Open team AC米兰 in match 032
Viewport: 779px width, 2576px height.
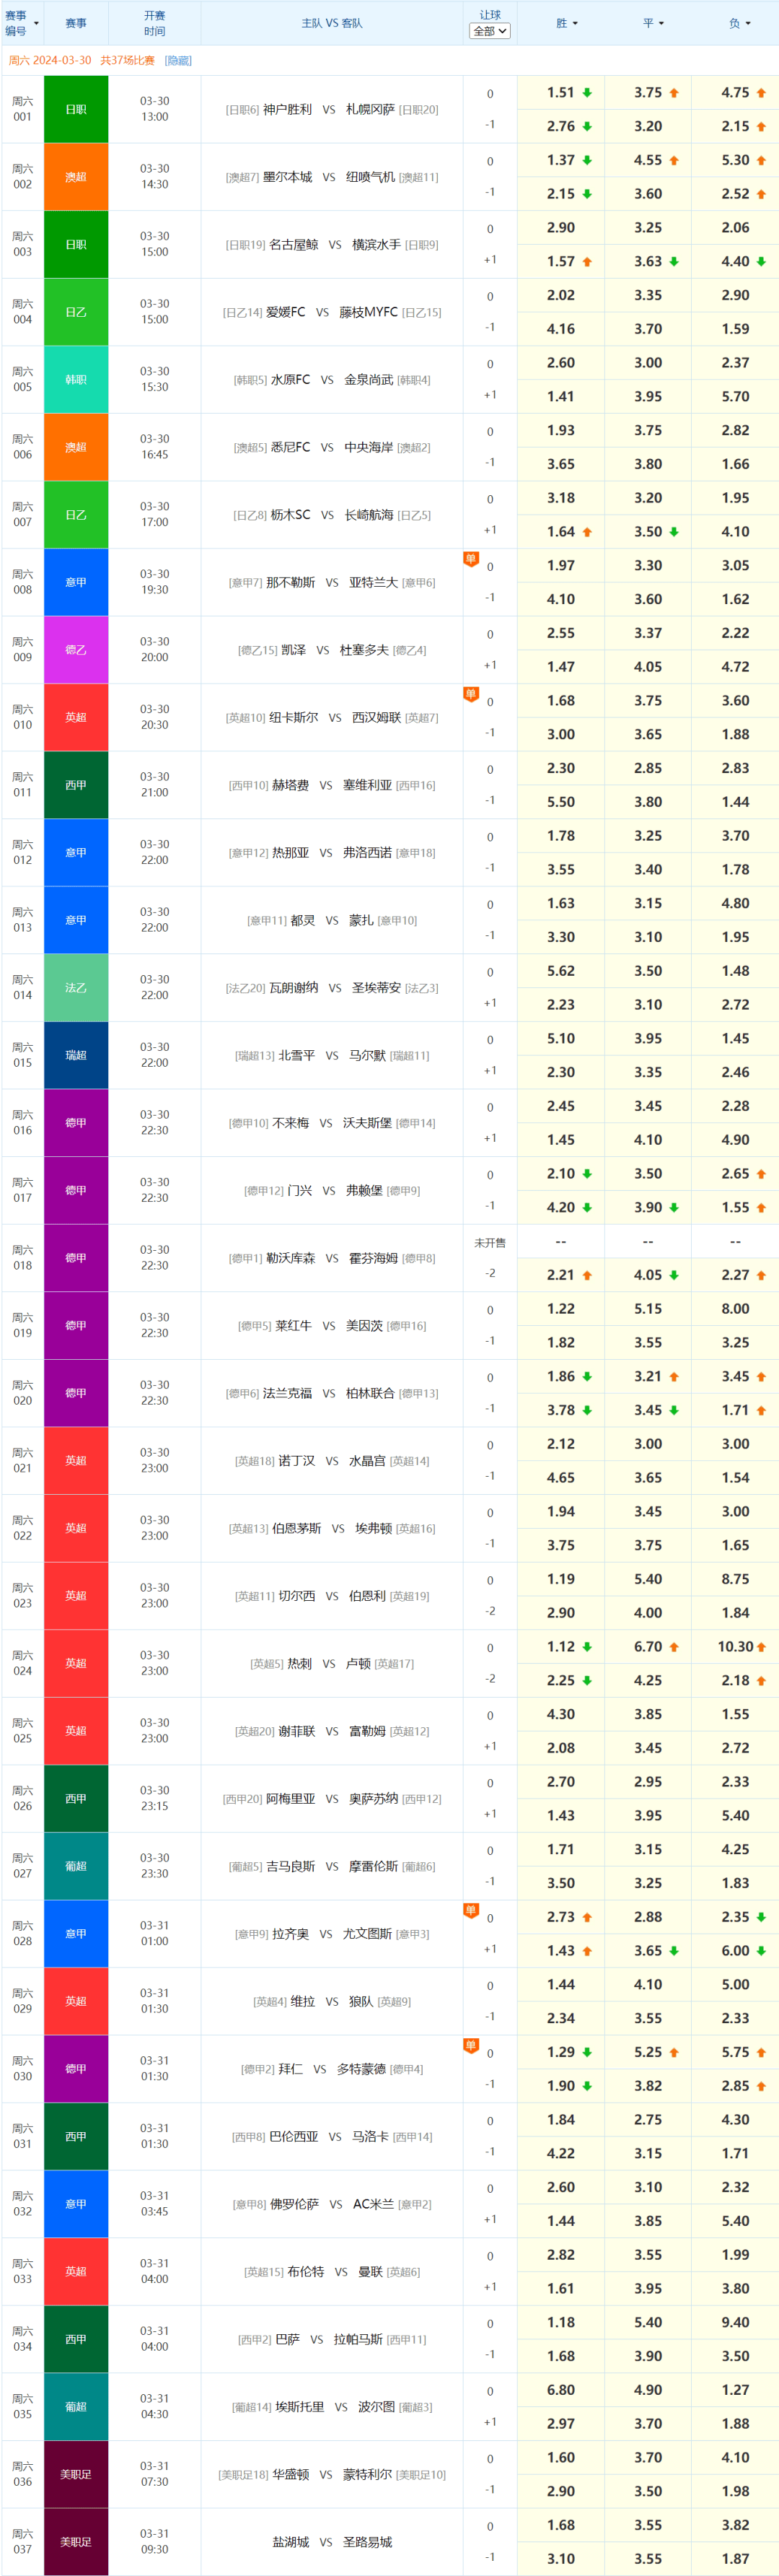[374, 2204]
